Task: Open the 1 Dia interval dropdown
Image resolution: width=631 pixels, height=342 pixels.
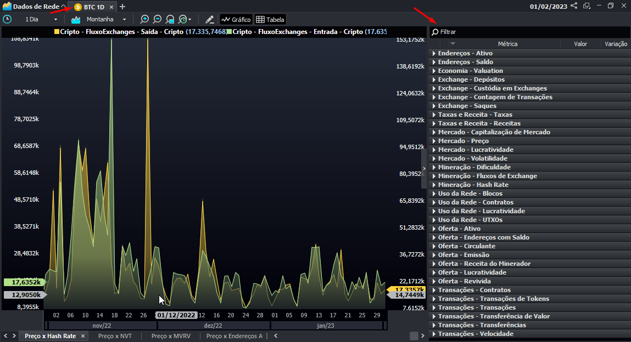Action: tap(41, 19)
